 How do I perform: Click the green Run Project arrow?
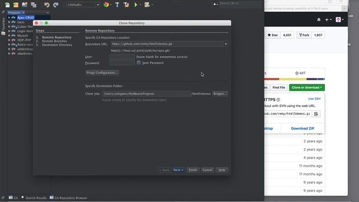[x=136, y=4]
